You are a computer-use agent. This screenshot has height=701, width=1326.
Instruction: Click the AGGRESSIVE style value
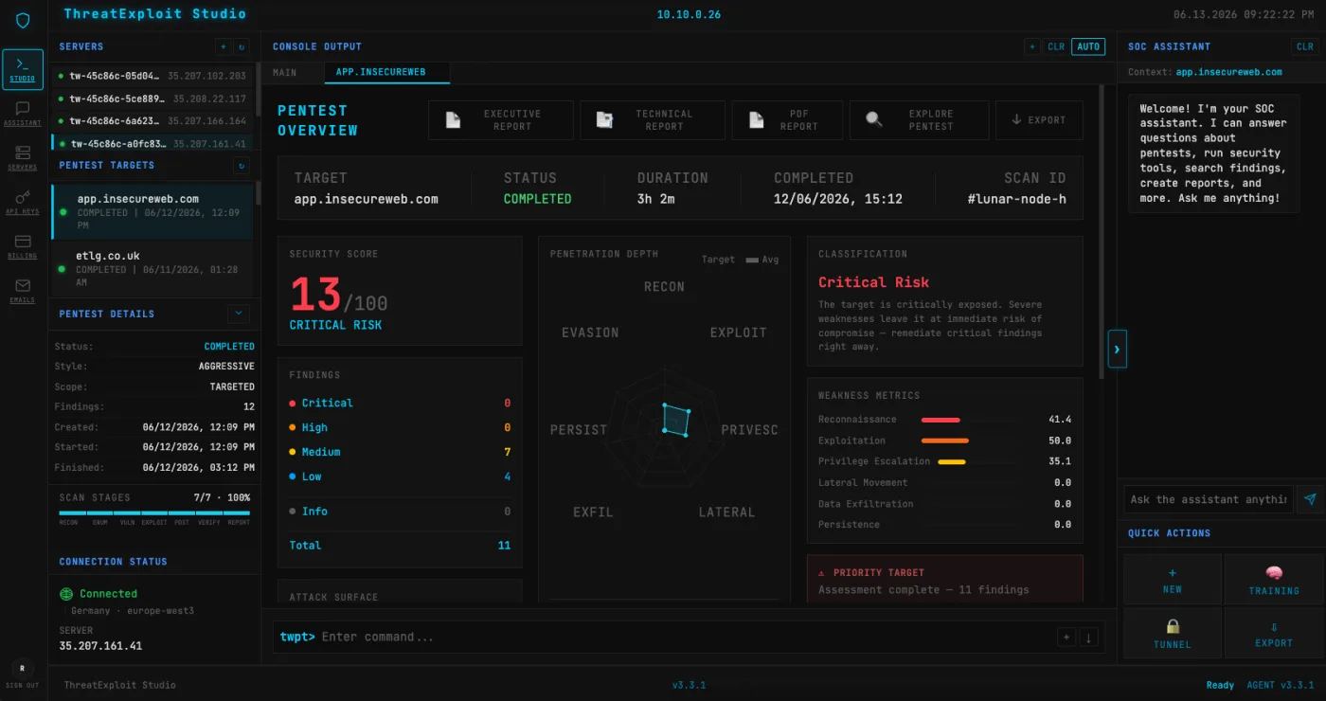226,367
